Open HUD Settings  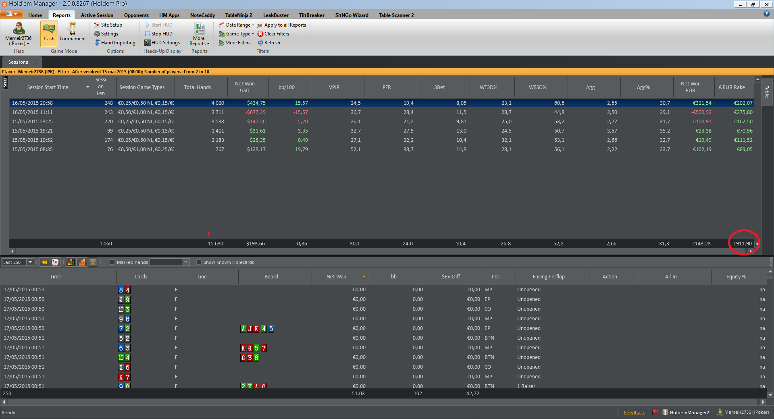click(162, 43)
